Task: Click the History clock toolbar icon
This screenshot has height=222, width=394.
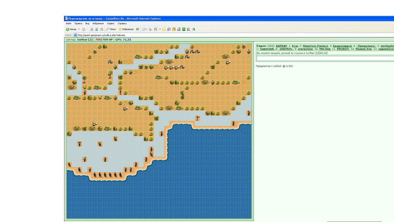Action: tap(137, 29)
